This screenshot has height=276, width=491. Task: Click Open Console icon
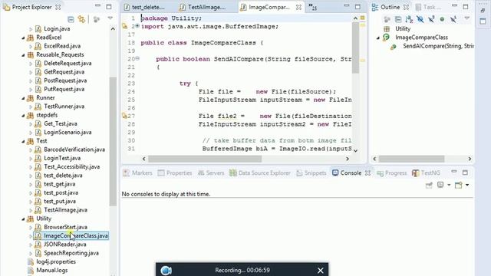(459, 185)
